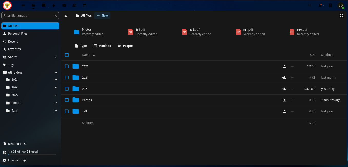Go to Favorites in the sidebar
348x167 pixels.
[x=14, y=49]
